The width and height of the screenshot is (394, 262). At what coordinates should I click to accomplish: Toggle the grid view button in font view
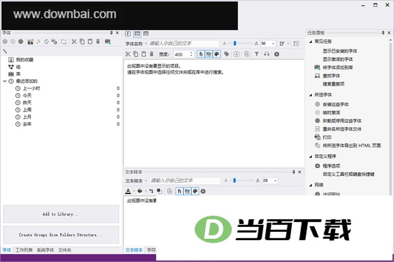(137, 34)
